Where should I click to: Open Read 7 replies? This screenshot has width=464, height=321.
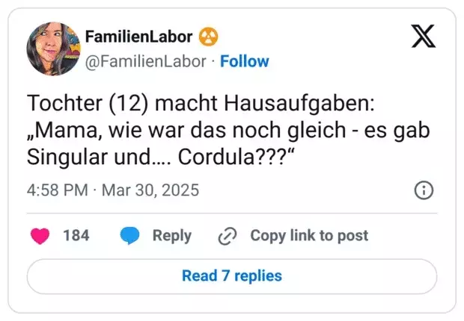coord(232,276)
